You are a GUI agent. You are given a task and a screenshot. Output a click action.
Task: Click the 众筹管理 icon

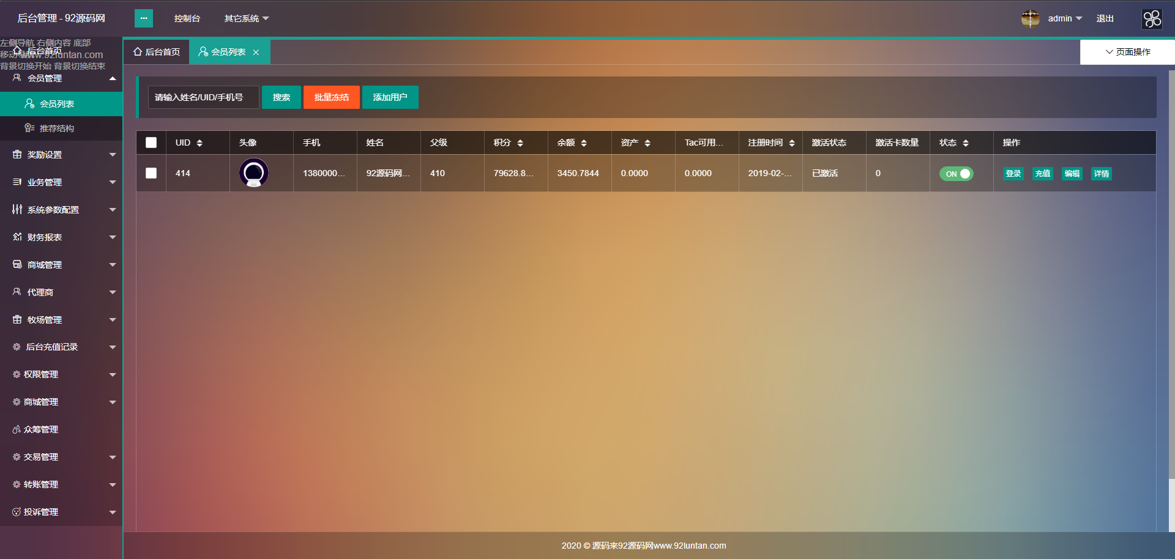(17, 429)
